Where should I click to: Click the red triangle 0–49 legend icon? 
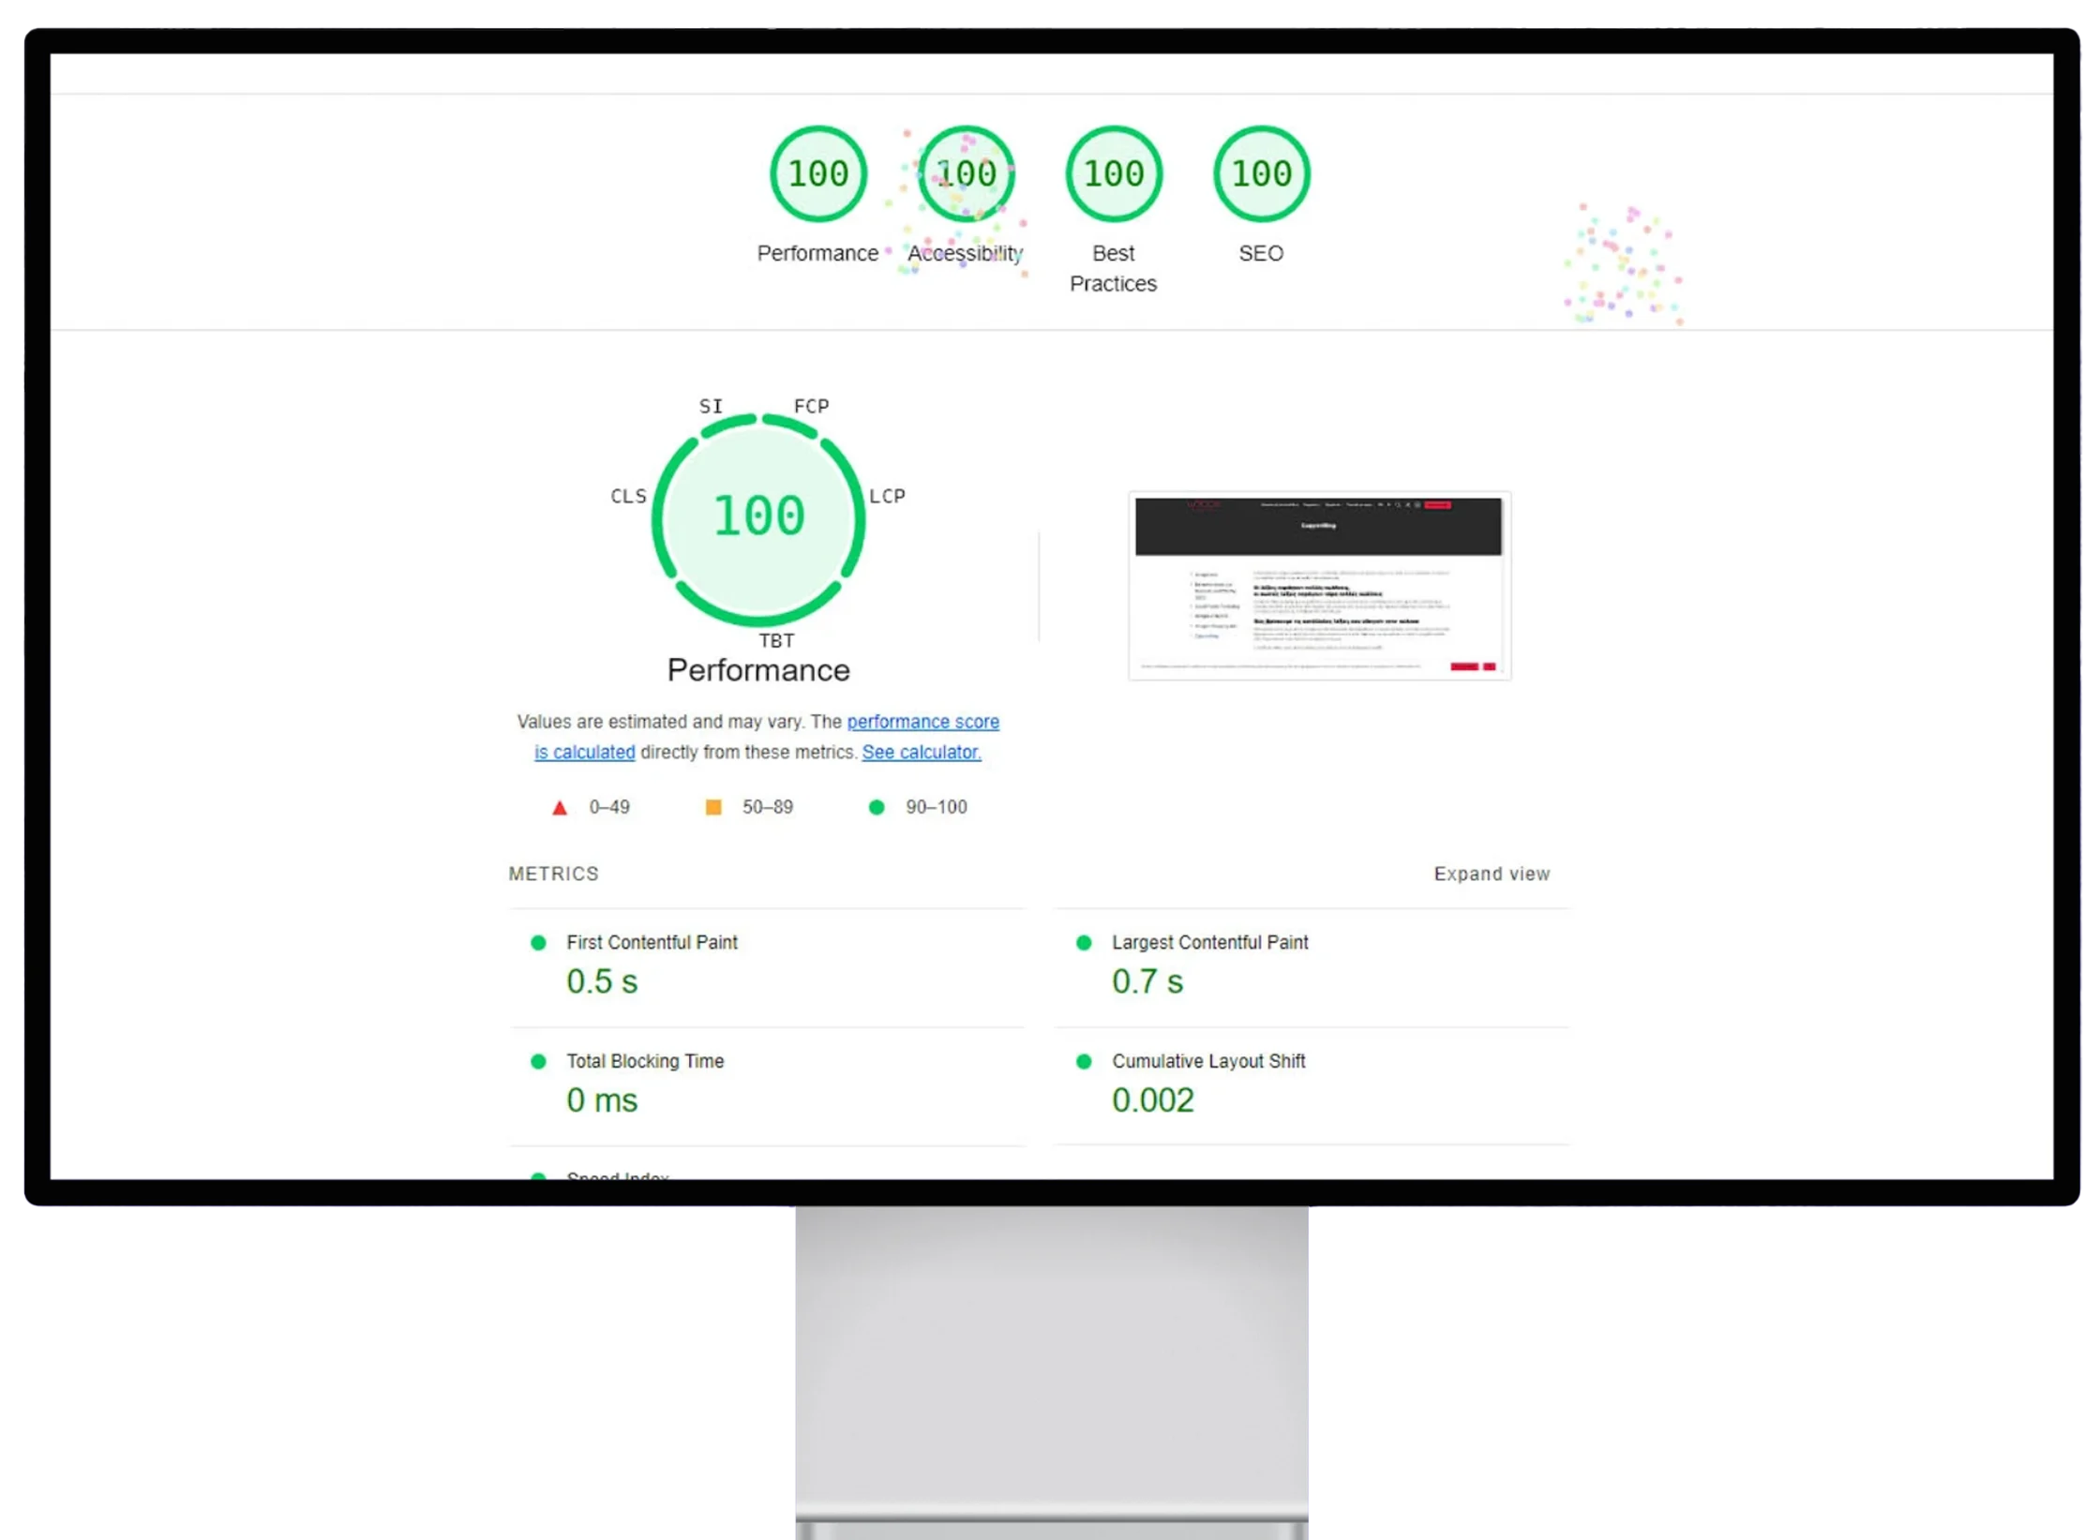pyautogui.click(x=560, y=808)
